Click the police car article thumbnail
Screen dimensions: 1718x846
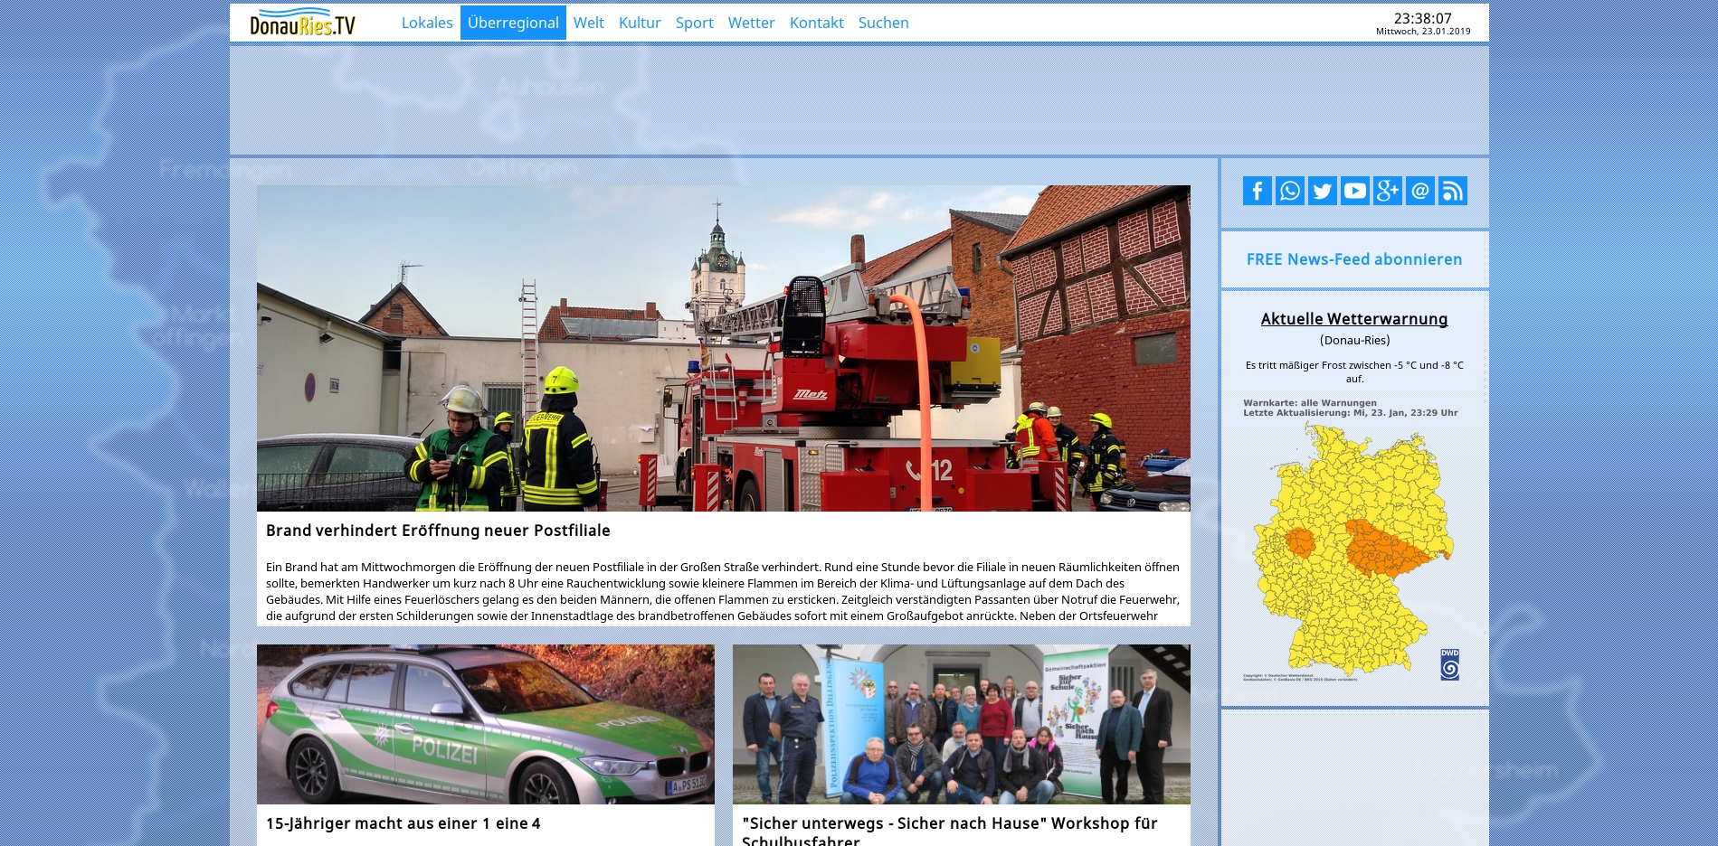(485, 724)
